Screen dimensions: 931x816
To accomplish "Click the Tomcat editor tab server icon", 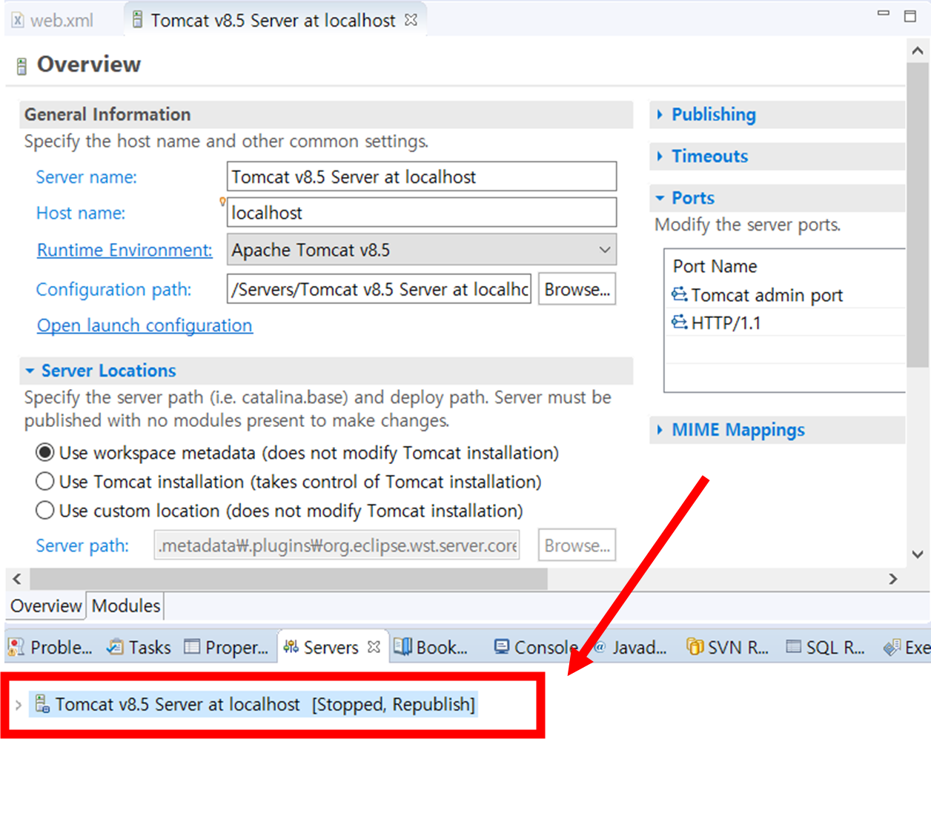I will pyautogui.click(x=137, y=19).
